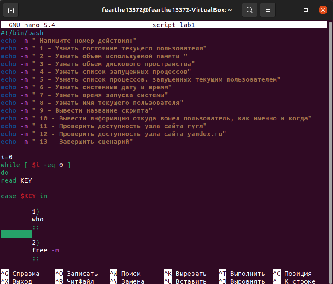Click the "read KEY" line
333x284 pixels.
pos(16,180)
